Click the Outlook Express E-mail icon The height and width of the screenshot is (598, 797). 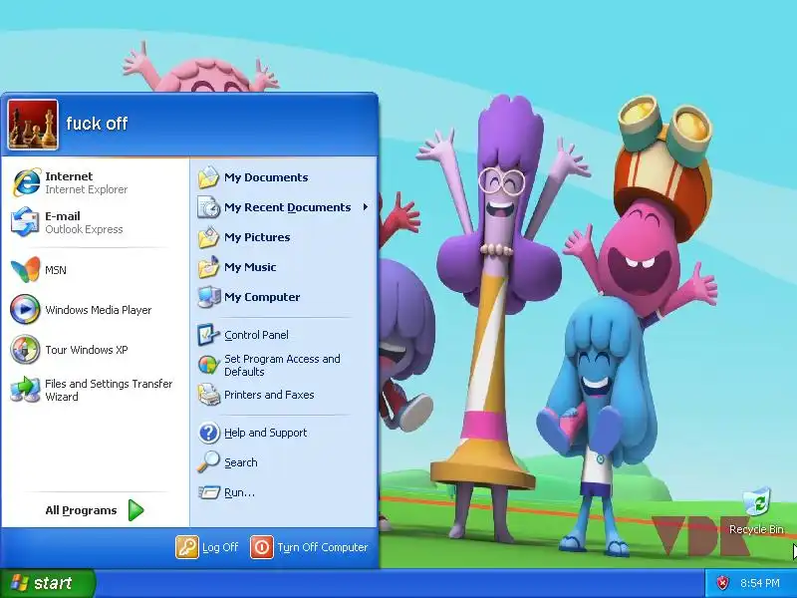pyautogui.click(x=25, y=221)
